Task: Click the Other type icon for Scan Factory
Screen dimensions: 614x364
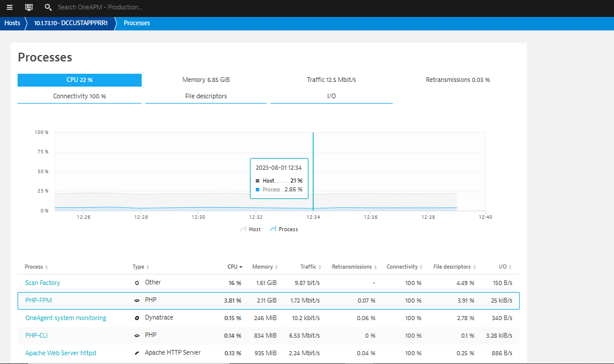Action: point(137,283)
